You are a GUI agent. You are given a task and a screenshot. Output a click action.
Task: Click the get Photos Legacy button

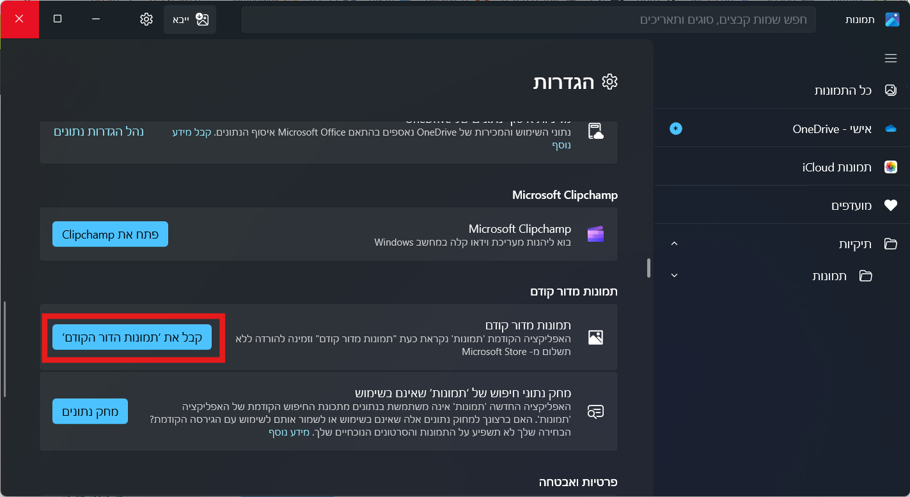tap(132, 338)
